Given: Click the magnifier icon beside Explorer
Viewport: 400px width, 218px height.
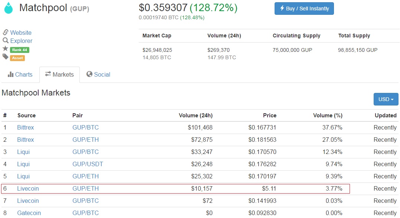Looking at the screenshot, I should pos(6,40).
